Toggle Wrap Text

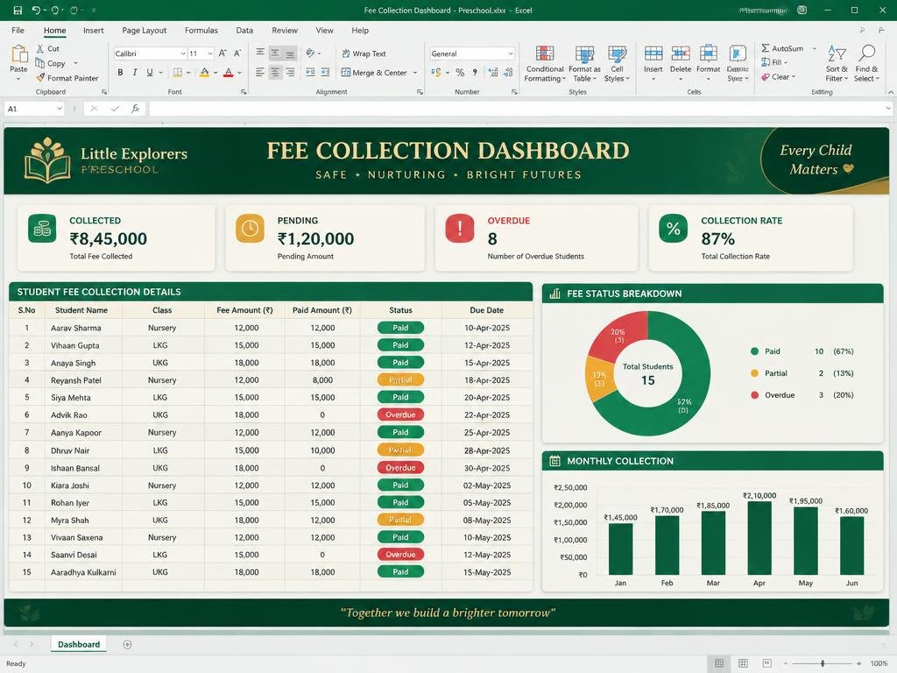tap(364, 53)
